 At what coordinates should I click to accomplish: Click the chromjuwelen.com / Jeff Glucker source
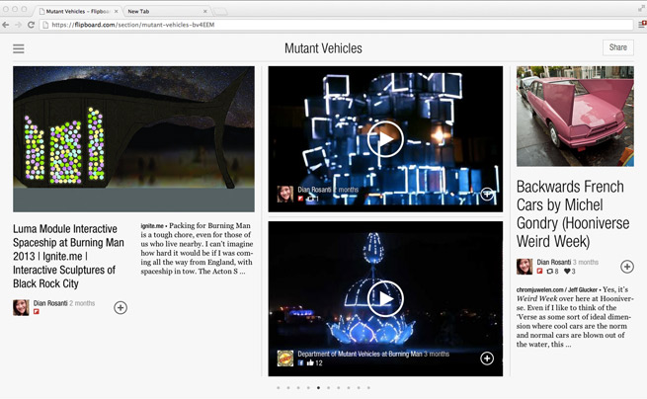point(557,289)
